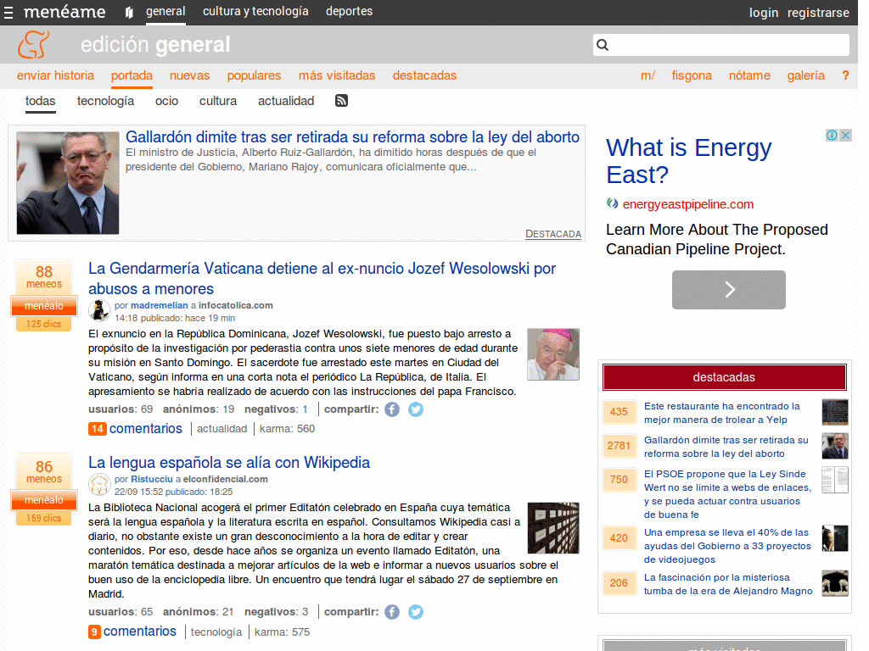
Task: Open Alejandro Magno tomb thumbnail
Action: coord(835,583)
